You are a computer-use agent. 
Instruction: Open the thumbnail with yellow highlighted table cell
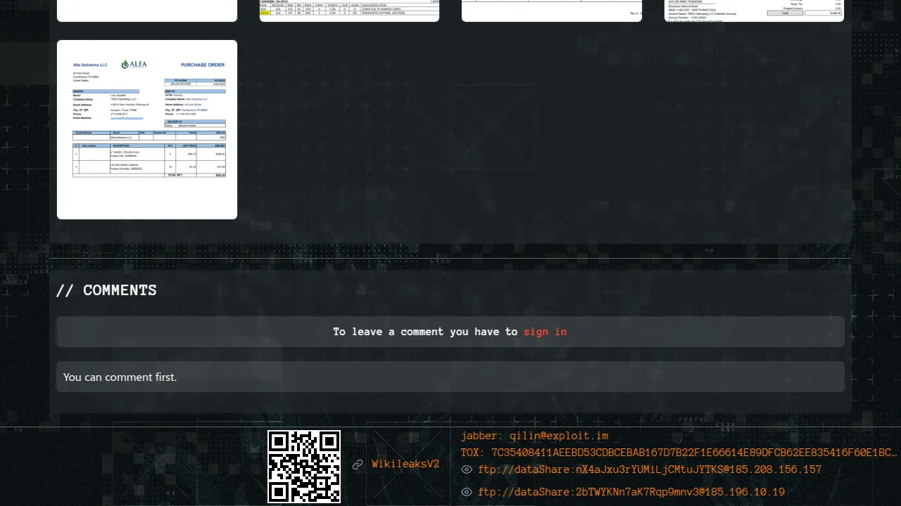click(x=349, y=10)
